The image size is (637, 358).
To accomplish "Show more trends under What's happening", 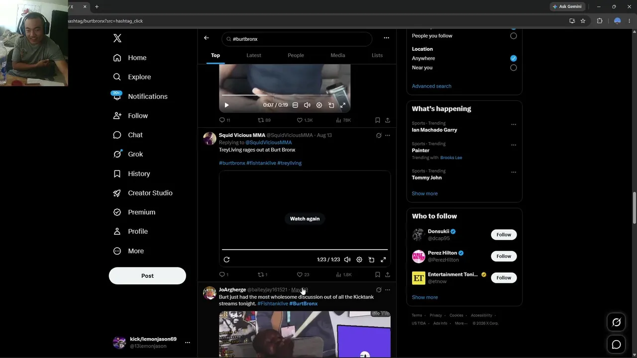I will (425, 193).
